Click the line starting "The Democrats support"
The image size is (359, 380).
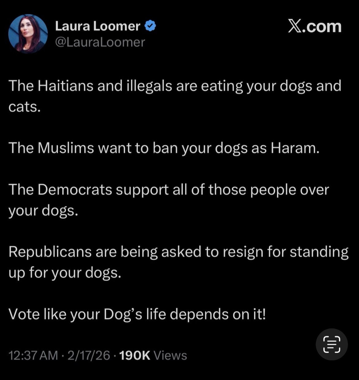(169, 190)
